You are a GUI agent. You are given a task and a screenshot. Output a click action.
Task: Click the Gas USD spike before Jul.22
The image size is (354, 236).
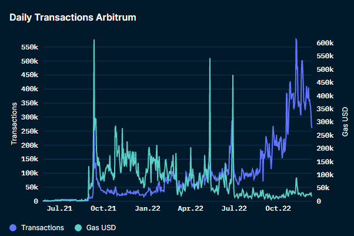(x=233, y=75)
